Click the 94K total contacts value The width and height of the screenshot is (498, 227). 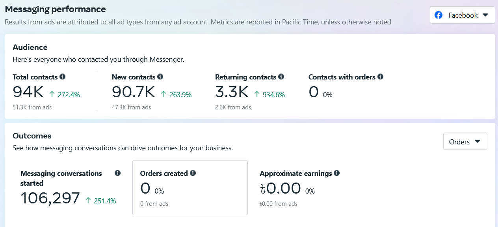click(28, 92)
